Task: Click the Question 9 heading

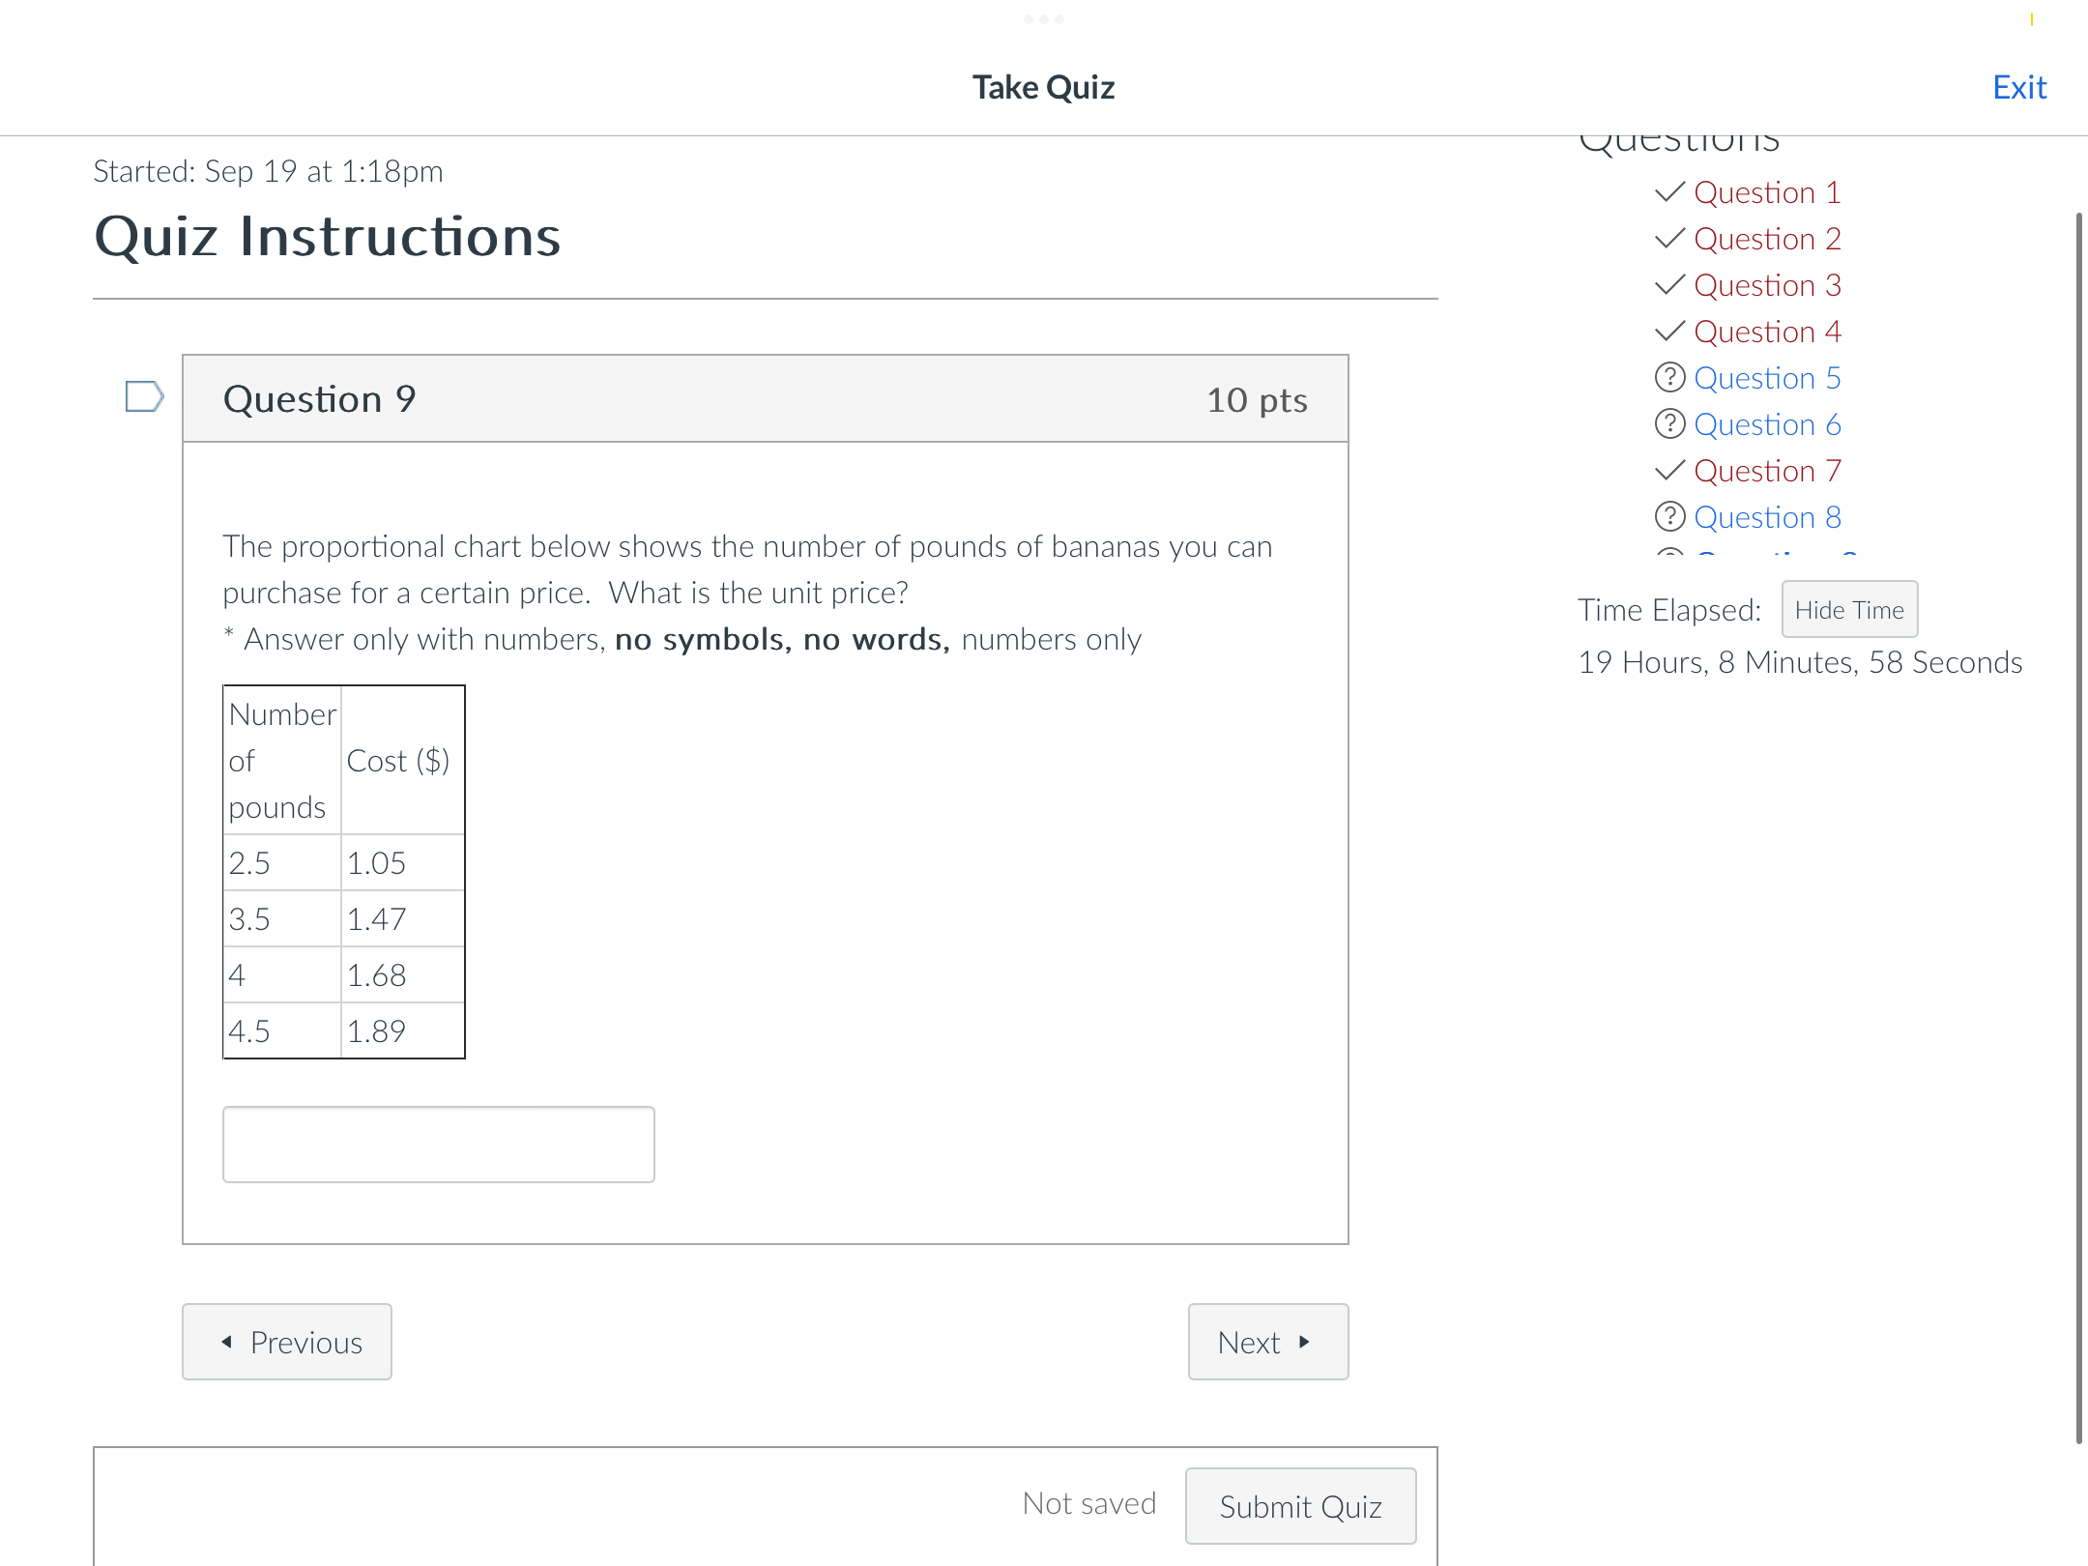Action: [x=319, y=399]
